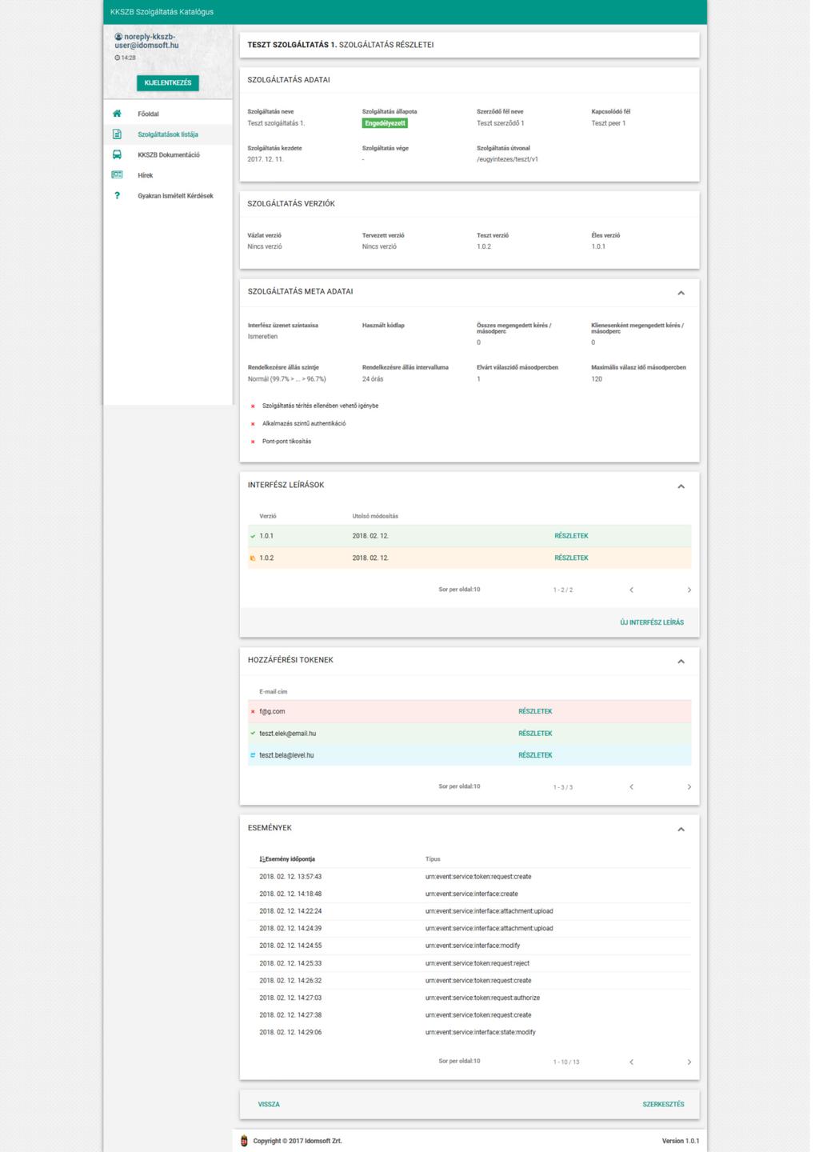Click the coat of arms icon in footer

point(245,1141)
